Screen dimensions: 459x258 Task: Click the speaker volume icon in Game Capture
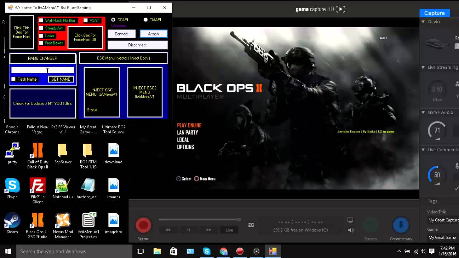pos(351,230)
